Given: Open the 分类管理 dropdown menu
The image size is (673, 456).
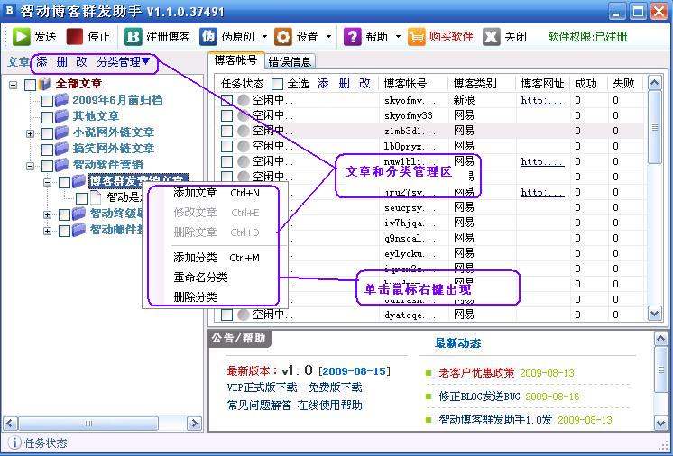Looking at the screenshot, I should (x=124, y=62).
